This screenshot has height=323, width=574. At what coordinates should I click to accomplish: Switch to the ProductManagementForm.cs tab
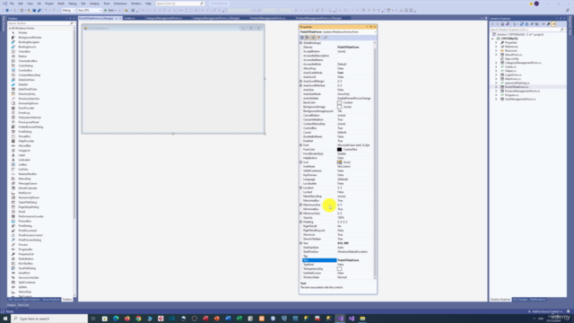coord(267,18)
